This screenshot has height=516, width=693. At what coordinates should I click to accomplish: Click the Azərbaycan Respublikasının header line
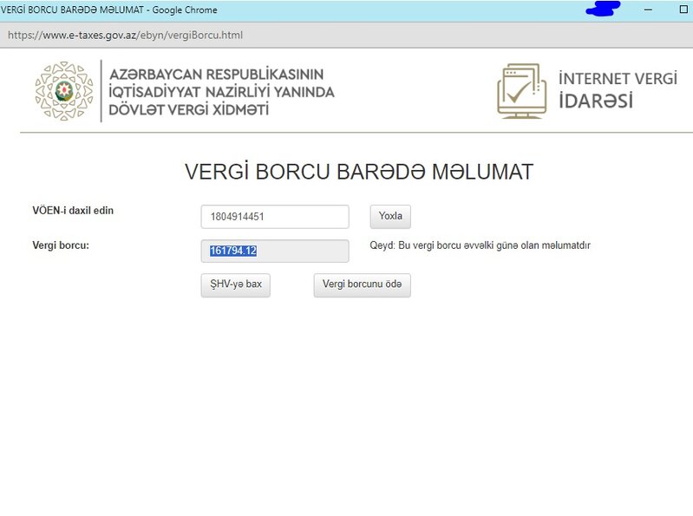pos(216,74)
